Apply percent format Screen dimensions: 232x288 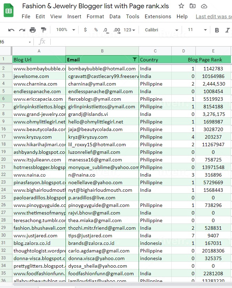[96, 30]
